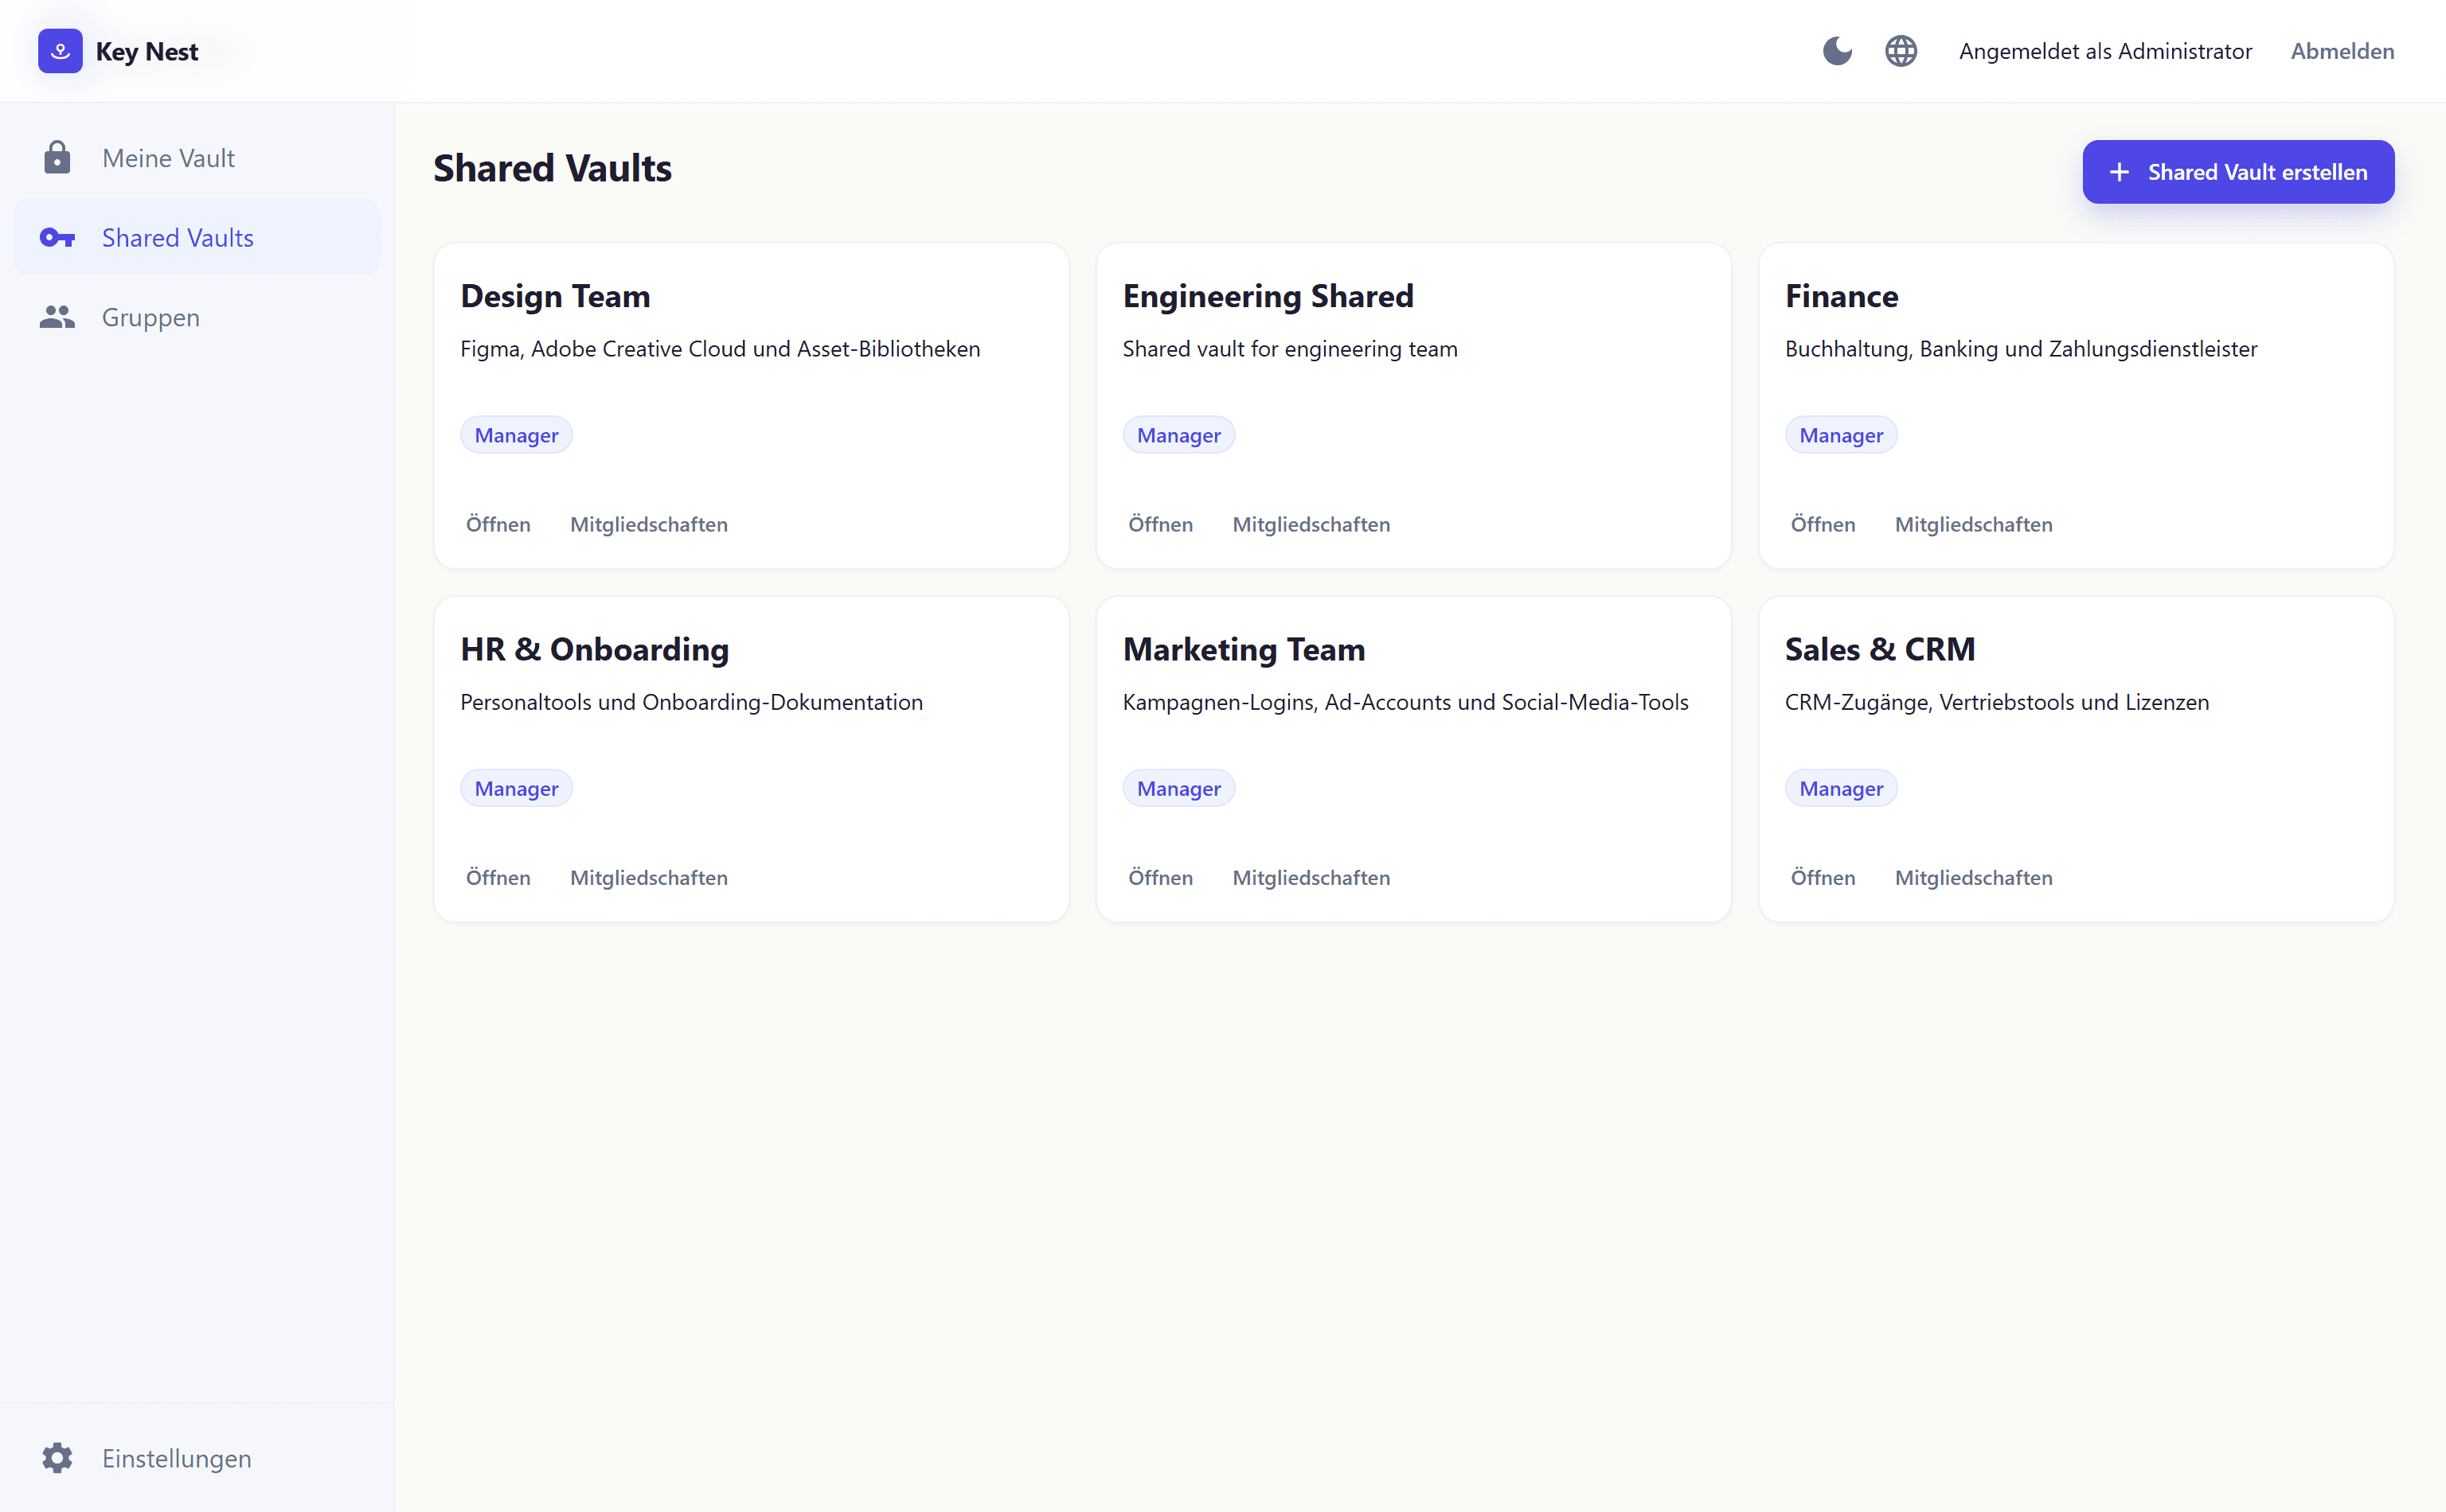2446x1512 pixels.
Task: Open the language globe selector
Action: pyautogui.click(x=1901, y=51)
